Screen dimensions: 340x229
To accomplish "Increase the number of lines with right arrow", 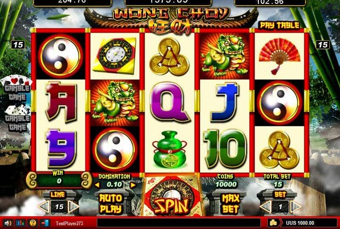I will click(x=74, y=207).
